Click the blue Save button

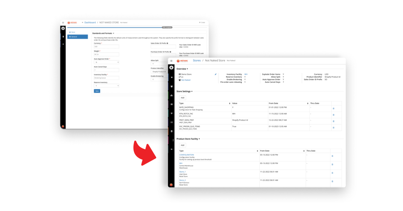[97, 91]
